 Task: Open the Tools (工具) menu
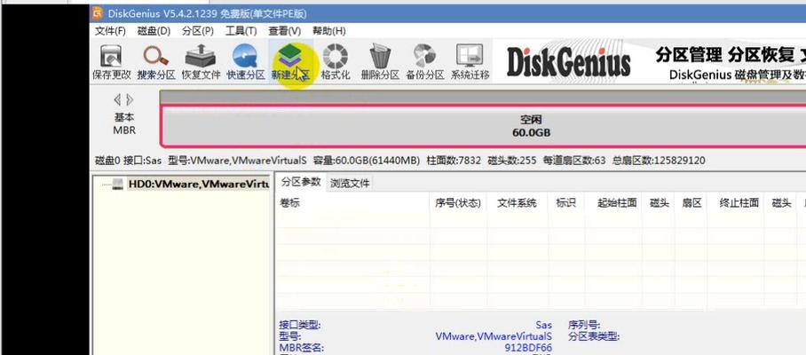pyautogui.click(x=241, y=31)
